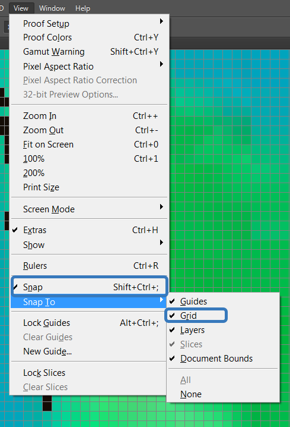Expand the Pixel Aspect Ratio submenu

pyautogui.click(x=89, y=67)
